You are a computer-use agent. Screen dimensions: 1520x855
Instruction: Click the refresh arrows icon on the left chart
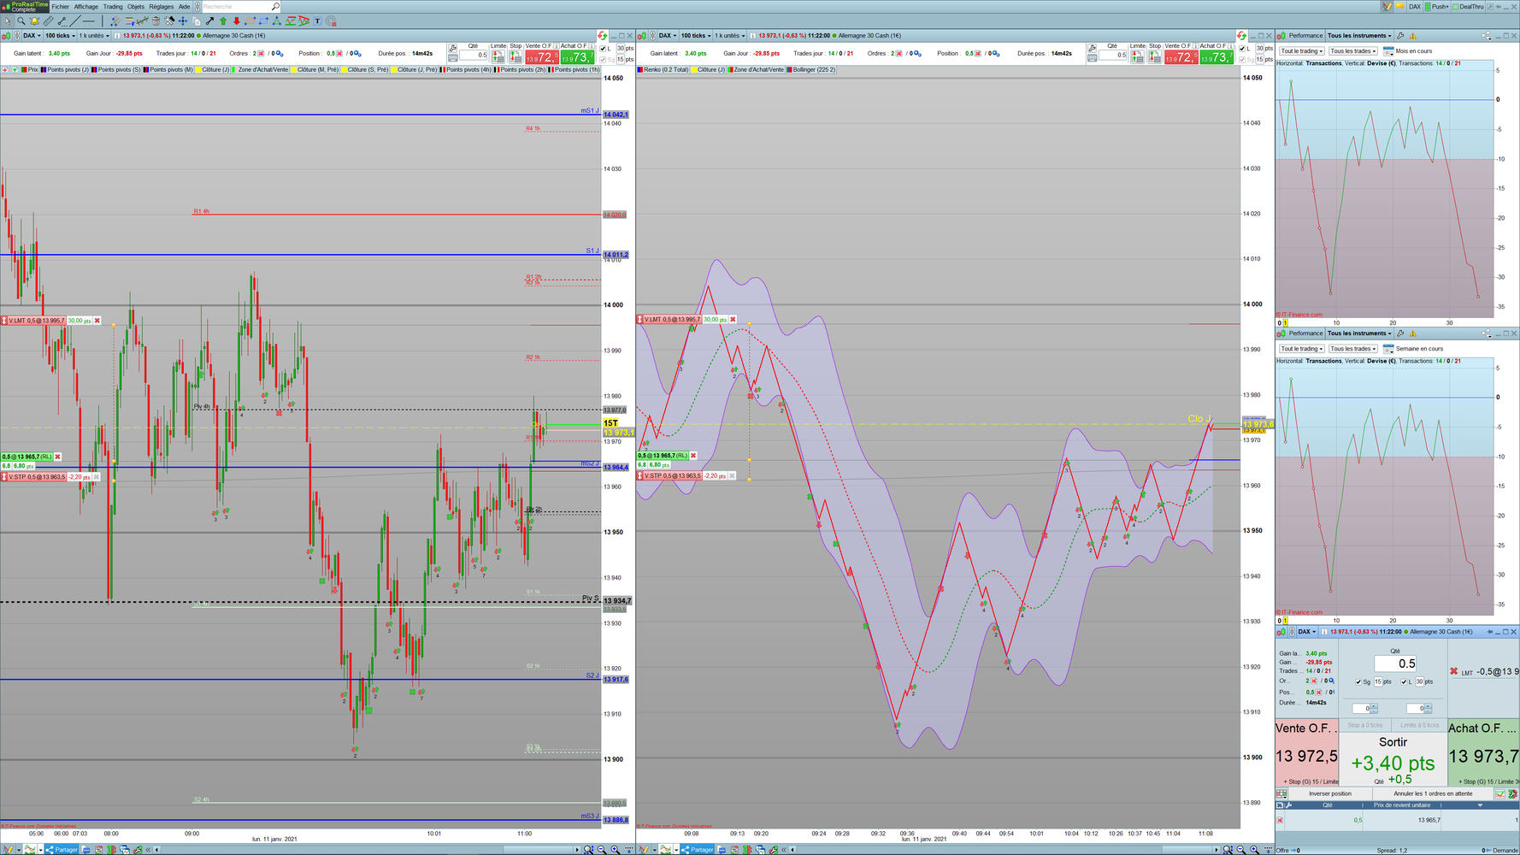point(602,36)
